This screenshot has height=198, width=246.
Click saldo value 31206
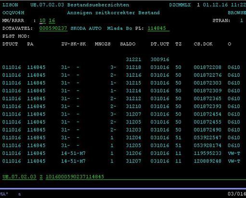tap(133, 153)
